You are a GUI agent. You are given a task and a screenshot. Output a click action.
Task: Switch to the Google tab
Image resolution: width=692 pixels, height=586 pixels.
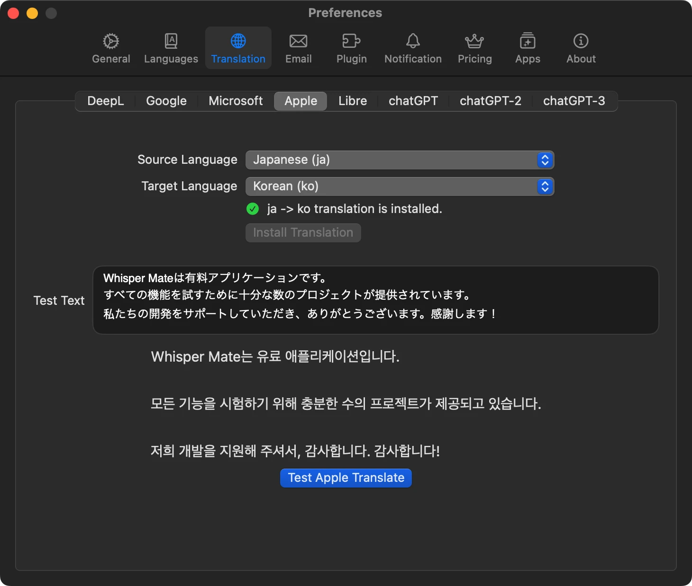[x=166, y=101]
